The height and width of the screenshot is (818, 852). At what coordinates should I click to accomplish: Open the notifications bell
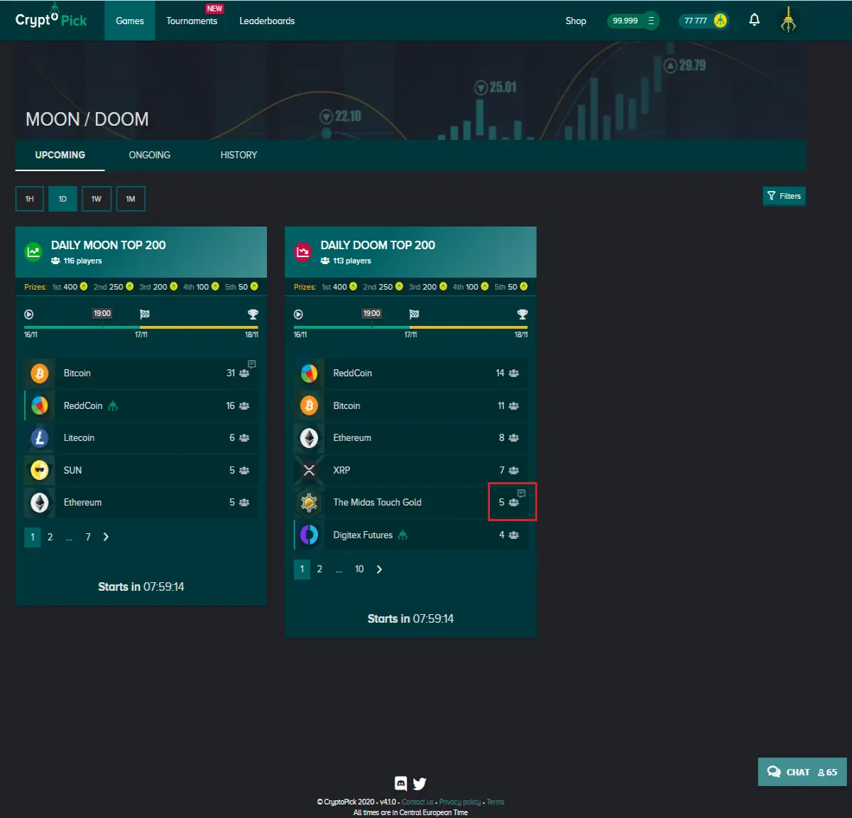[754, 20]
